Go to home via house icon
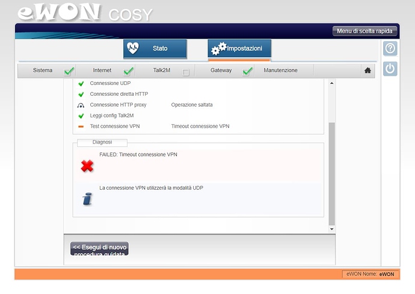Screen dimensions: 415x294 click(x=367, y=70)
